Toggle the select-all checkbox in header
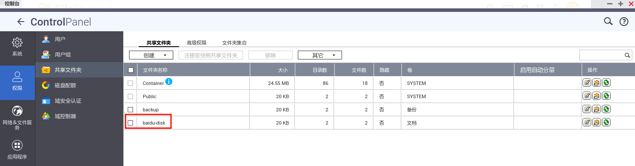 click(130, 70)
